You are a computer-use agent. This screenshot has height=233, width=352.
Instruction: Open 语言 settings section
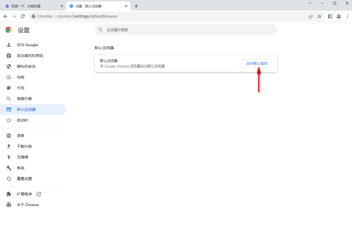pos(33,136)
